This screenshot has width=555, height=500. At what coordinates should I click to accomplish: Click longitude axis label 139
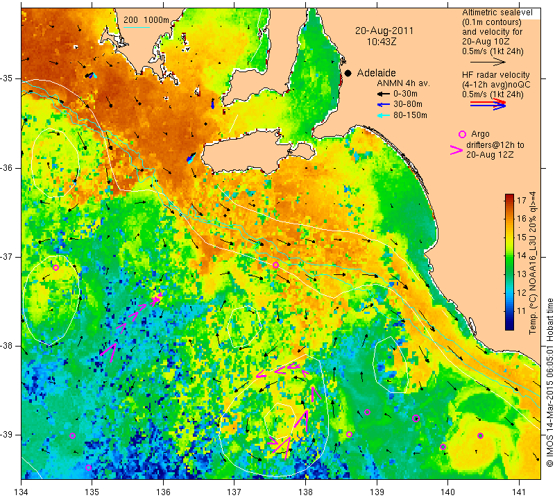(x=377, y=492)
